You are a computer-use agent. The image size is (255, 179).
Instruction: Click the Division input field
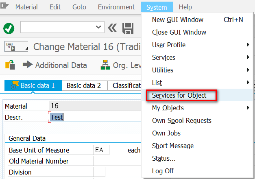coord(99,172)
